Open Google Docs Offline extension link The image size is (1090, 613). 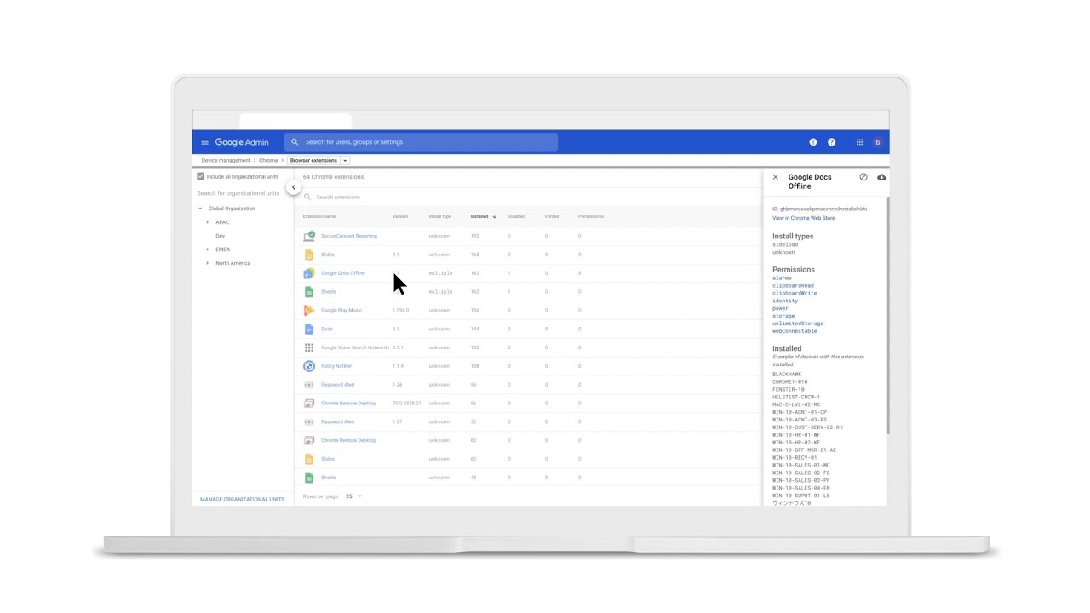342,273
